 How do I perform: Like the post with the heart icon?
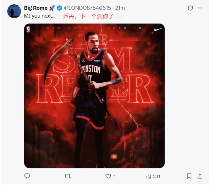pyautogui.click(x=108, y=176)
